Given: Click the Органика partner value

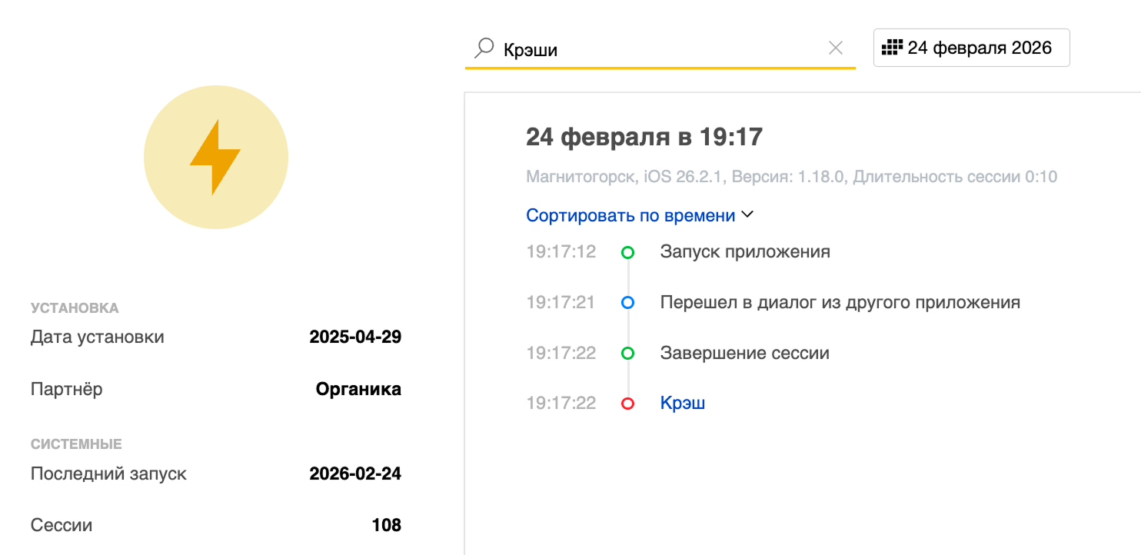Looking at the screenshot, I should [x=358, y=389].
